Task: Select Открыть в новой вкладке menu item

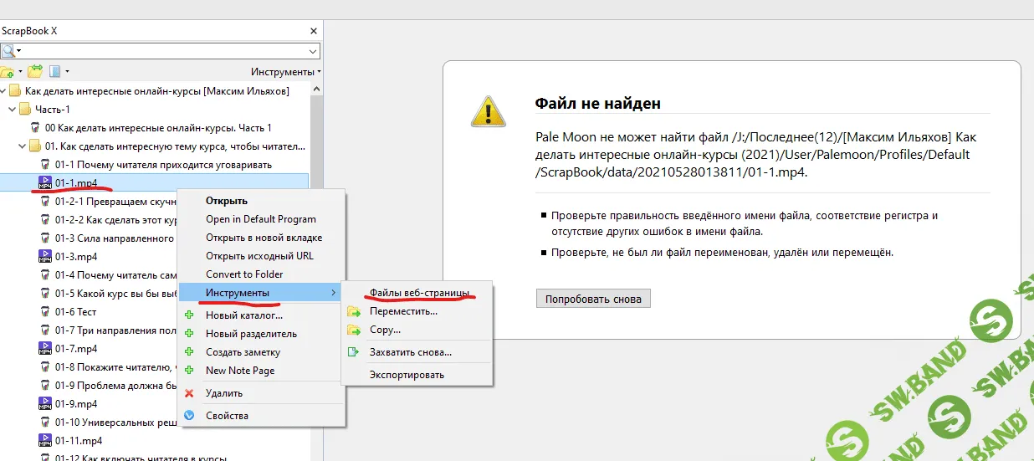Action: point(264,238)
